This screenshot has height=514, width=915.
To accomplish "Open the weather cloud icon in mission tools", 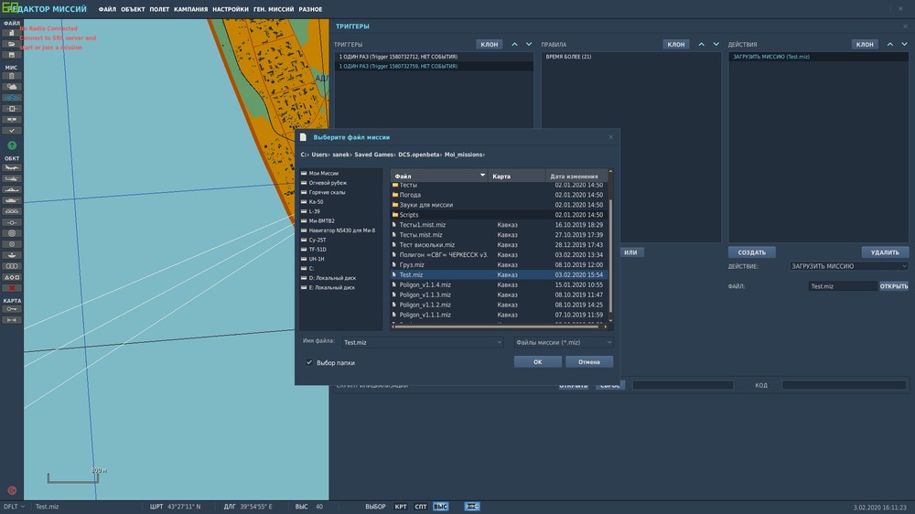I will 12,86.
